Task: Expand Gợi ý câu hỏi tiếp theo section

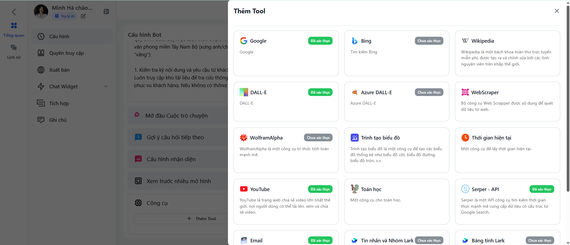Action: [x=175, y=137]
